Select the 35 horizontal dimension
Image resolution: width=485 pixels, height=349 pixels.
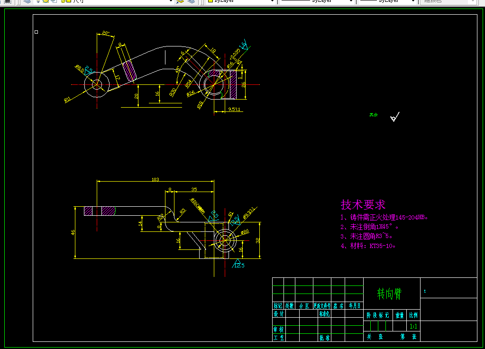pyautogui.click(x=194, y=189)
